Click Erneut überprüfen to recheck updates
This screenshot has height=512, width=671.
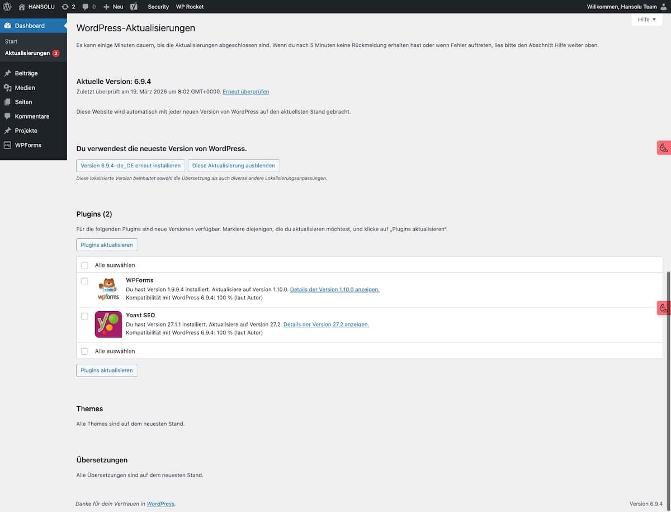click(245, 91)
